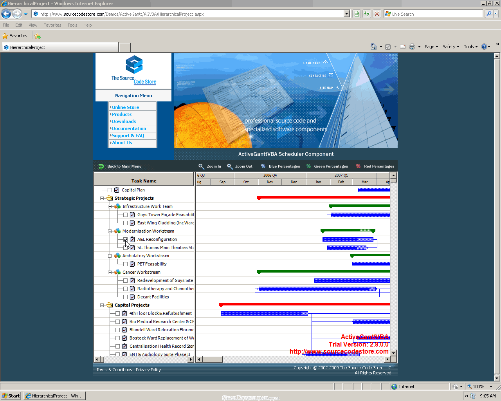
Task: Collapse the Capital Projects tree node
Action: [102, 305]
